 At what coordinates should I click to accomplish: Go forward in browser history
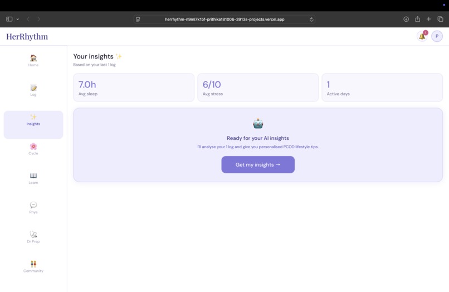point(38,19)
